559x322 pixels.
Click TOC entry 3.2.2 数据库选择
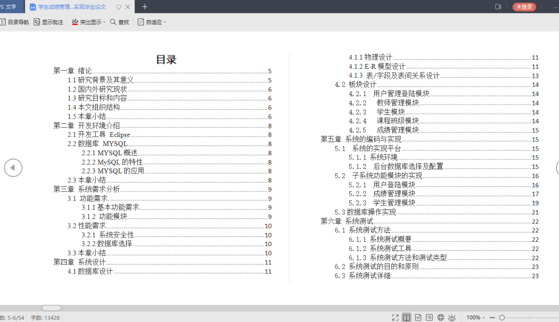[176, 244]
